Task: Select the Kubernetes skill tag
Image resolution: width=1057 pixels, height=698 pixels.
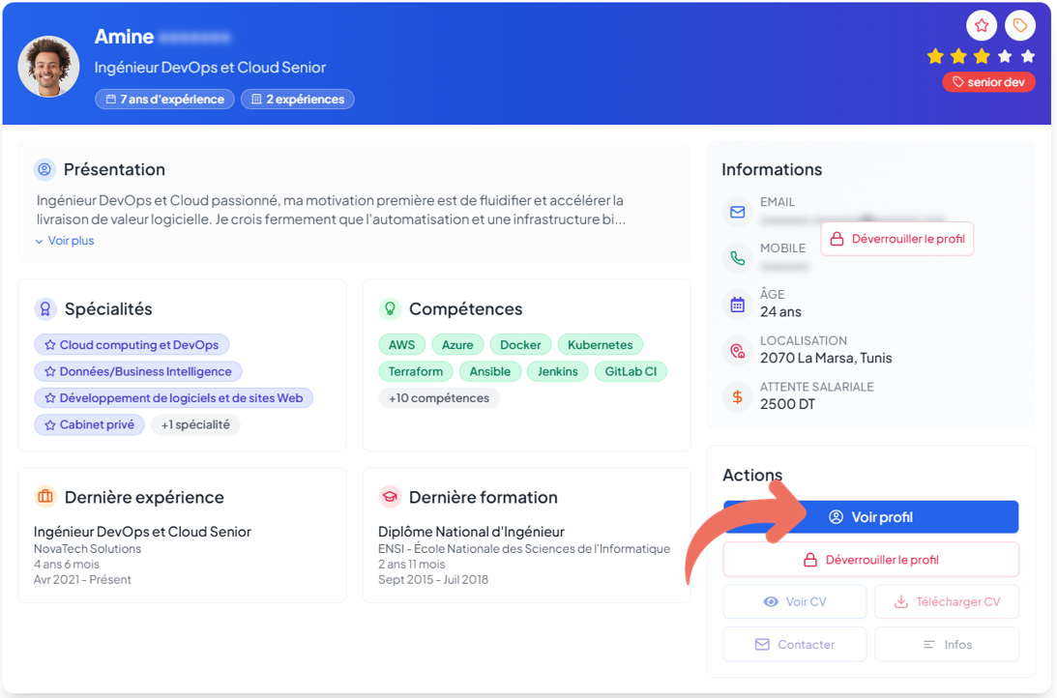Action: pyautogui.click(x=600, y=345)
